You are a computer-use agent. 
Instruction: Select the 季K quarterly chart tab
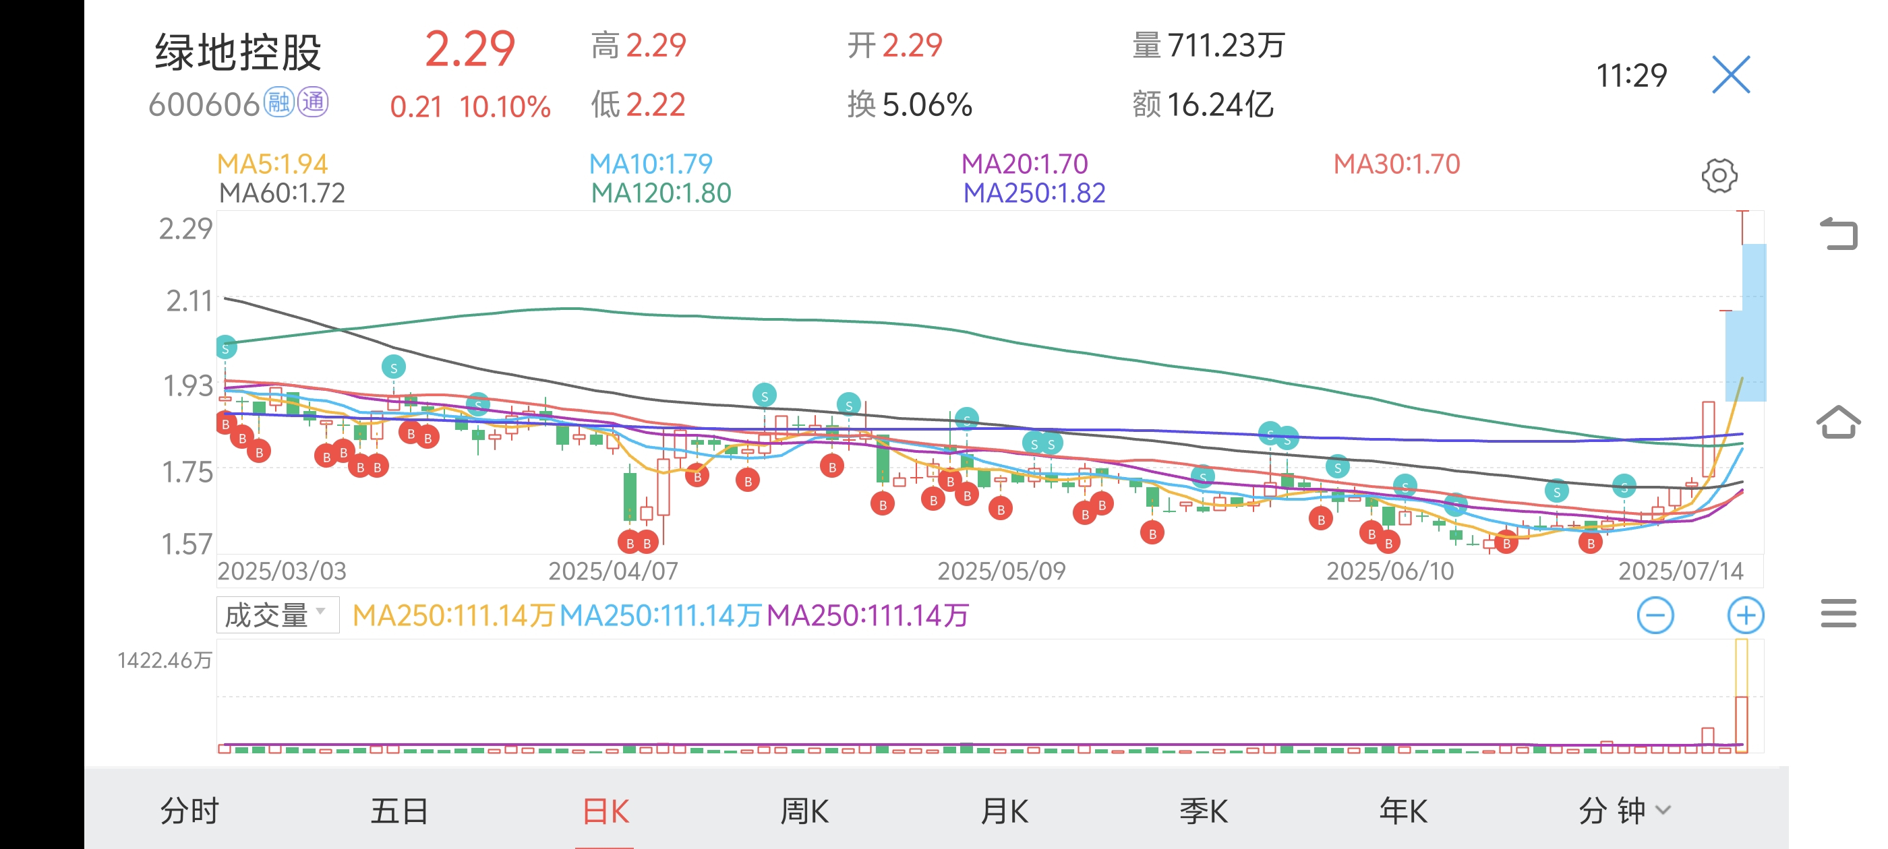coord(1204,811)
